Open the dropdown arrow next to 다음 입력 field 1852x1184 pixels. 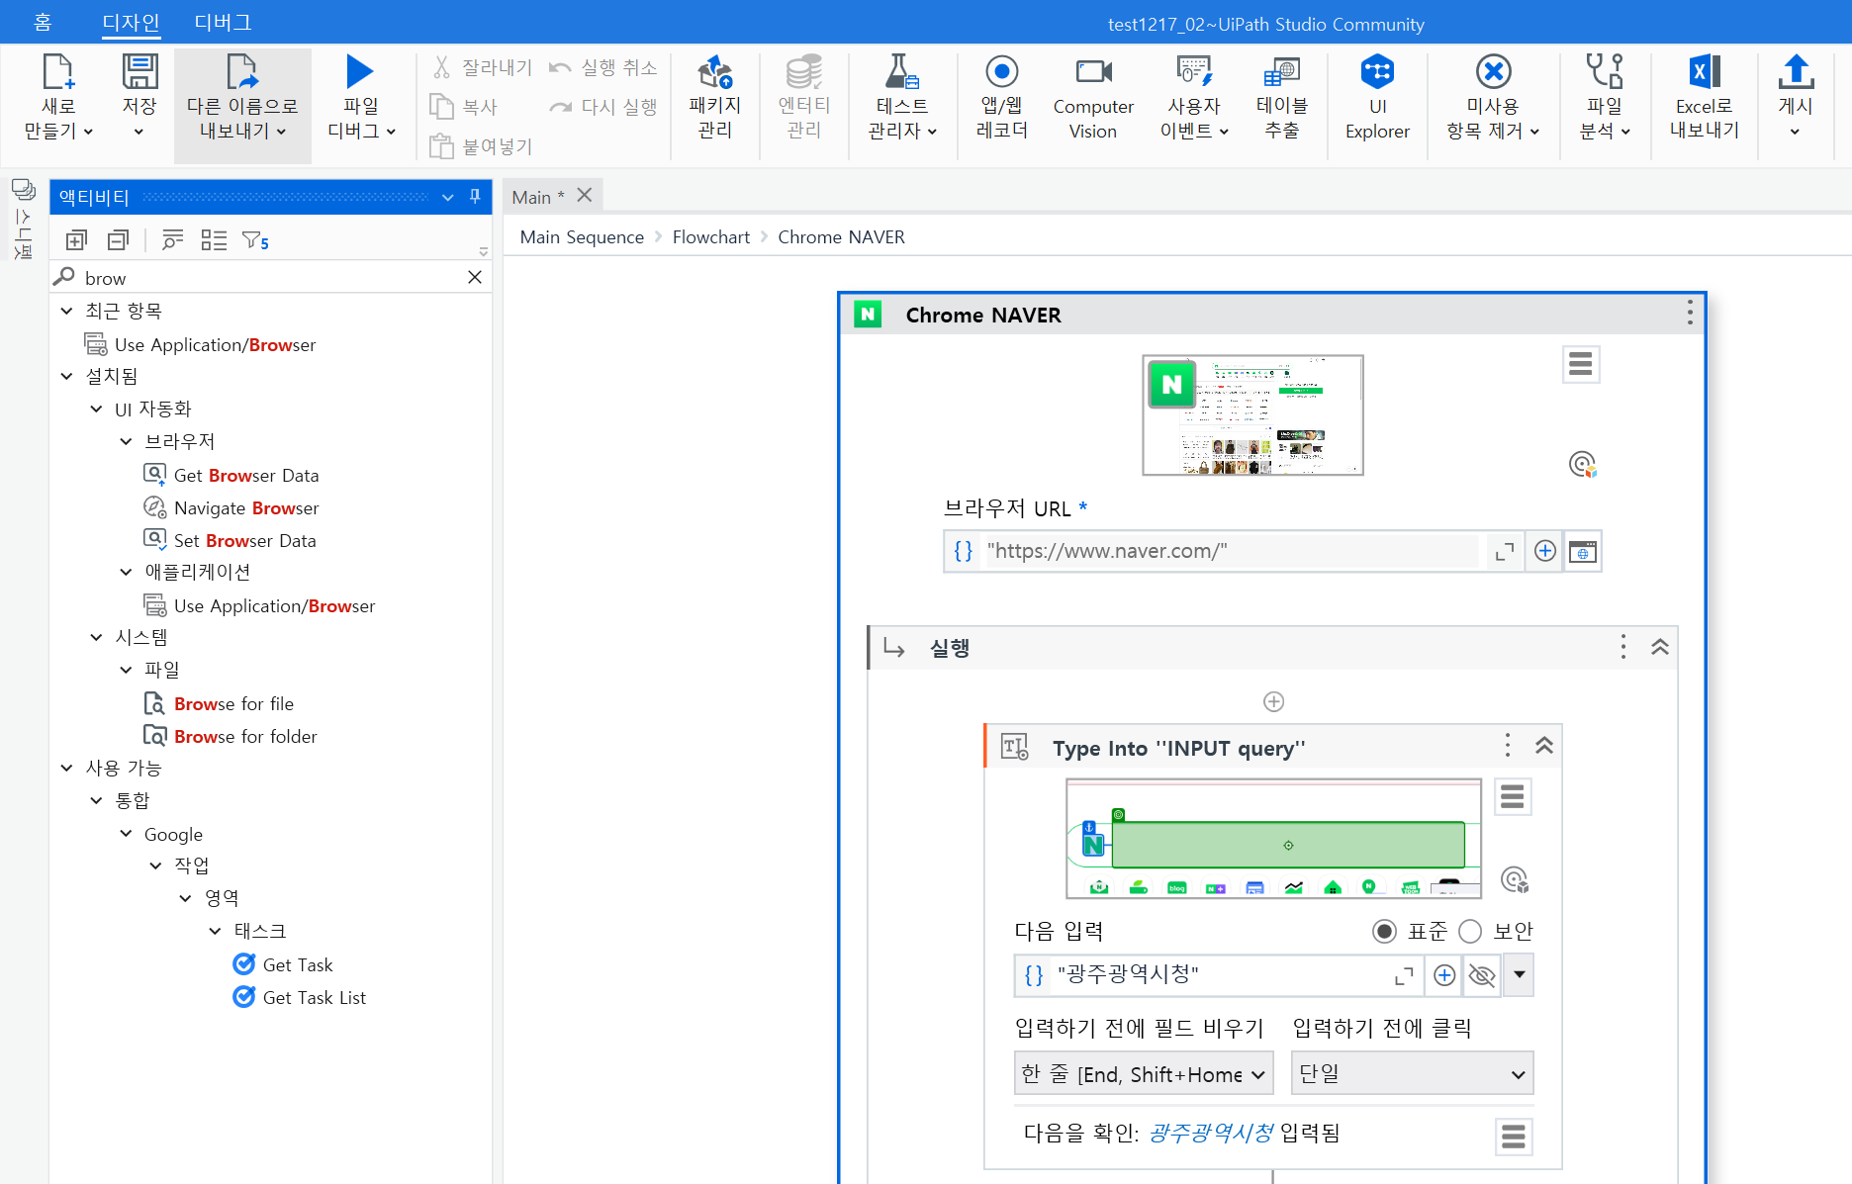[x=1519, y=975]
